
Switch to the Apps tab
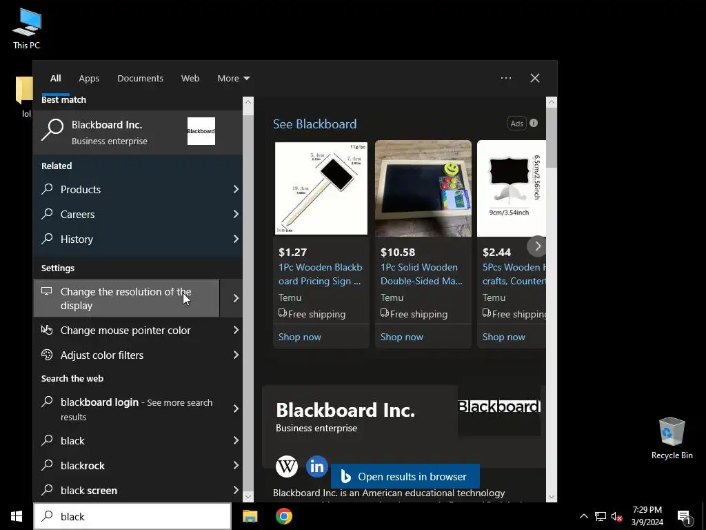89,79
